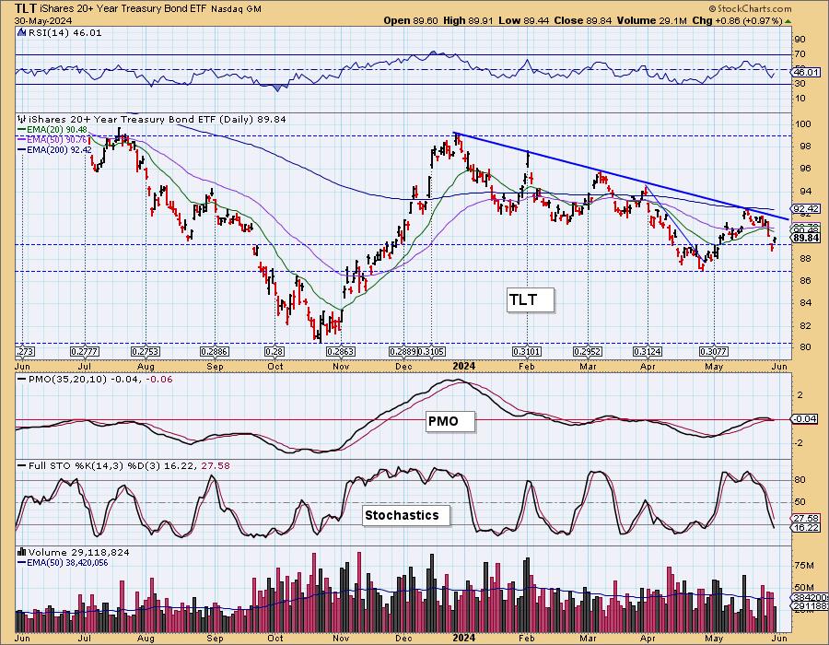Click the 0.2889 label above Dec

[403, 352]
